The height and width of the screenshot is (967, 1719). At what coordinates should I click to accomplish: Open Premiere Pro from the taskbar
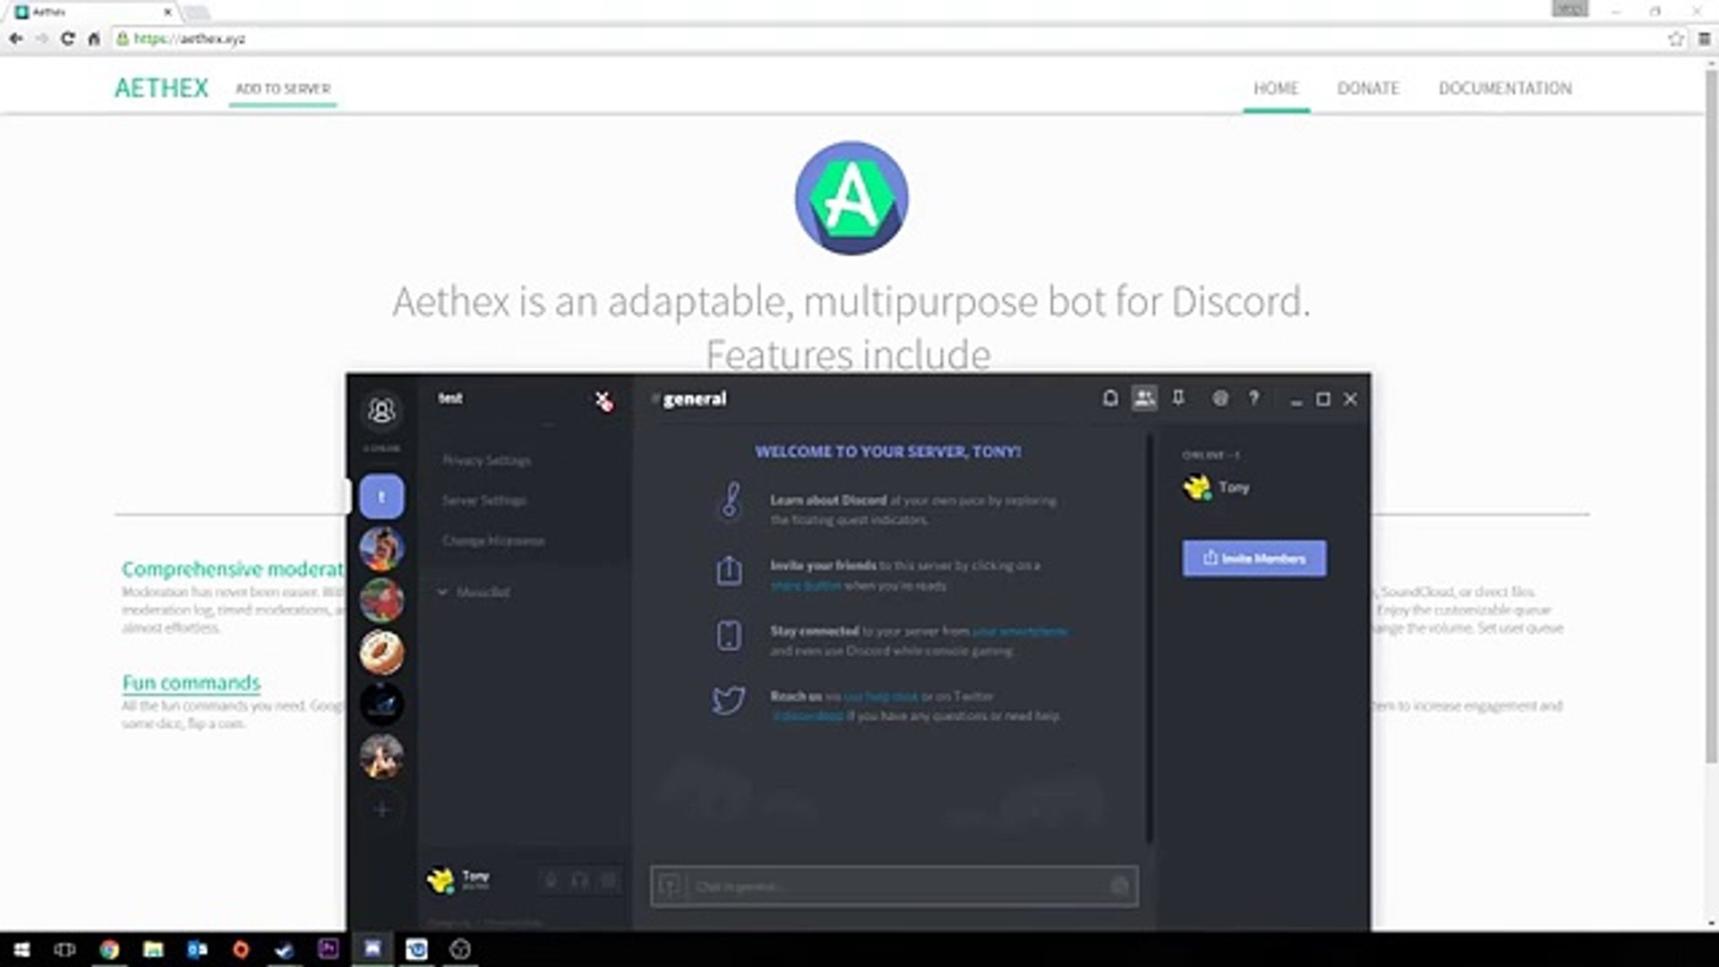coord(329,949)
